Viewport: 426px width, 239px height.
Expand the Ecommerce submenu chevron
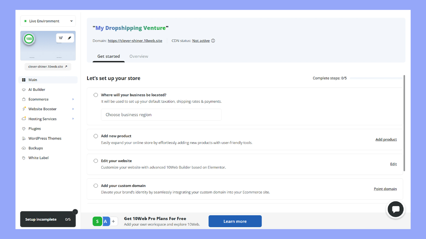73,99
